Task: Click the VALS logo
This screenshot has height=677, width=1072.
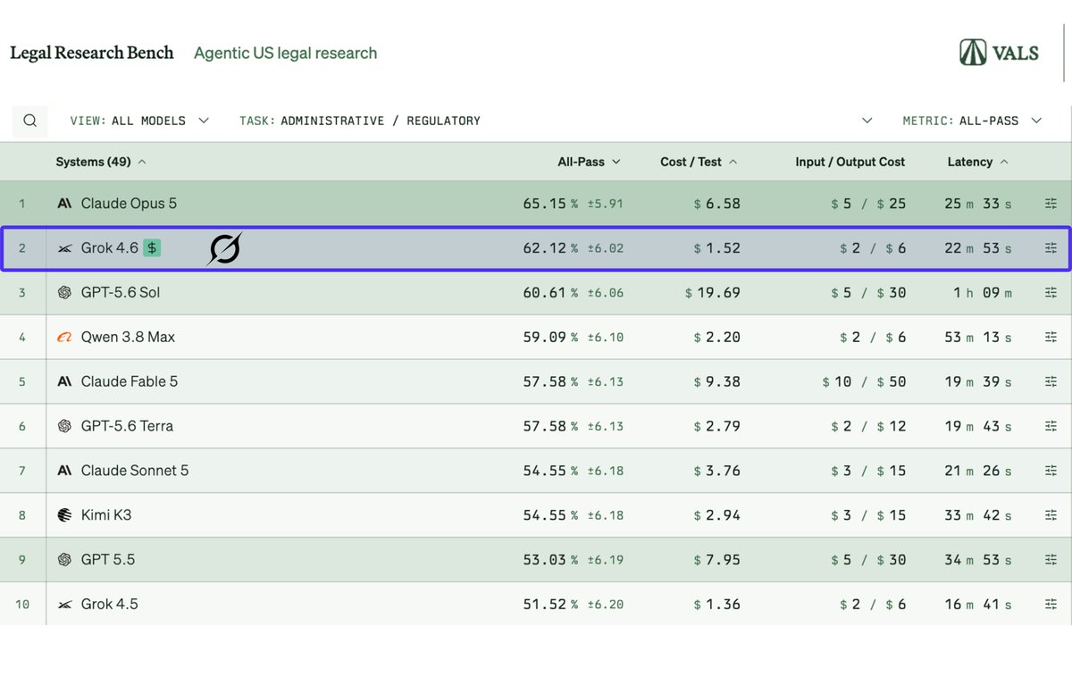Action: tap(999, 53)
